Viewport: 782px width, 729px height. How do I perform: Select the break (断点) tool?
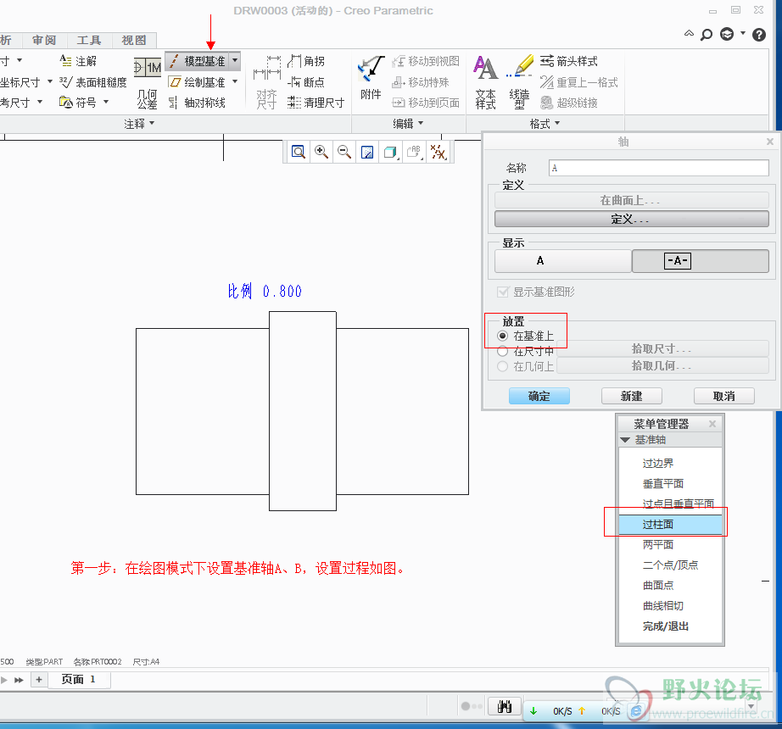(306, 81)
